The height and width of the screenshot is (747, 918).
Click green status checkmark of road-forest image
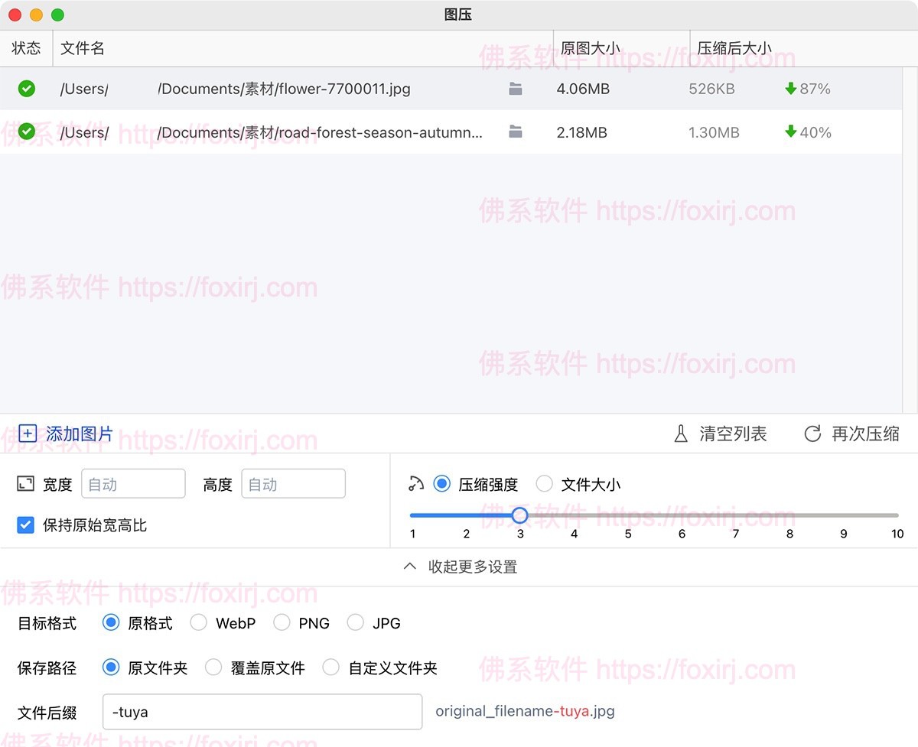coord(27,132)
